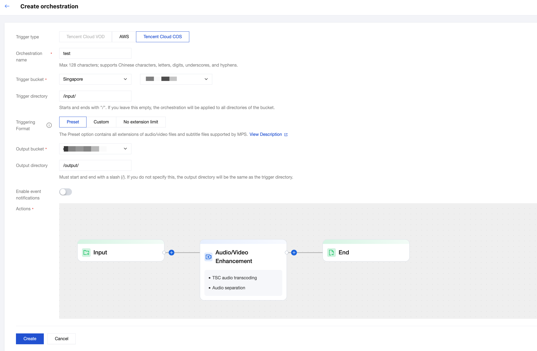The width and height of the screenshot is (537, 351).
Task: Click the Trigger directory input field
Action: (x=95, y=96)
